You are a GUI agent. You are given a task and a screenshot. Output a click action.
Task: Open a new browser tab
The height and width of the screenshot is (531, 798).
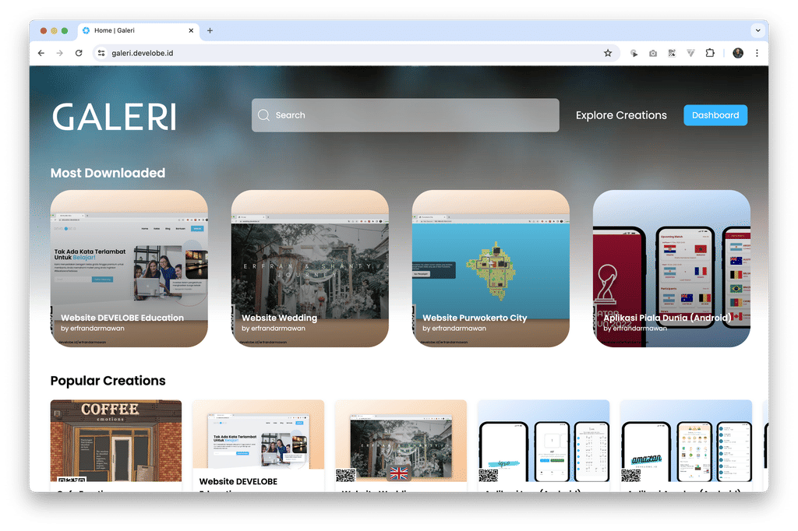[x=209, y=30]
